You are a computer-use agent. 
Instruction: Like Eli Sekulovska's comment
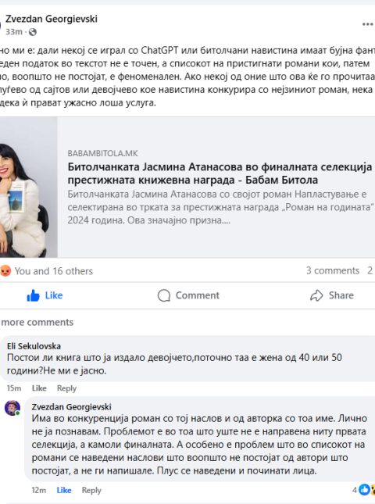click(39, 388)
